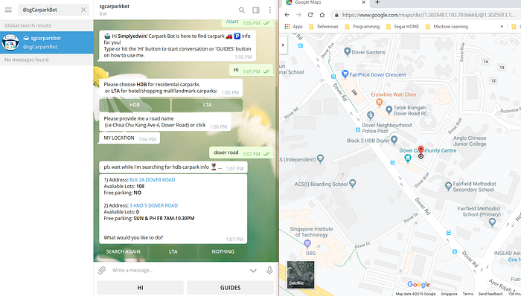Search within sgcarparkbot chat
This screenshot has height=296, width=521.
[x=242, y=10]
